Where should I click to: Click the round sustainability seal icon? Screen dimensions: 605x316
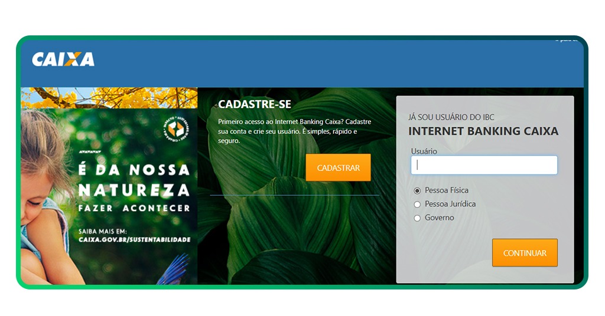coord(176,129)
